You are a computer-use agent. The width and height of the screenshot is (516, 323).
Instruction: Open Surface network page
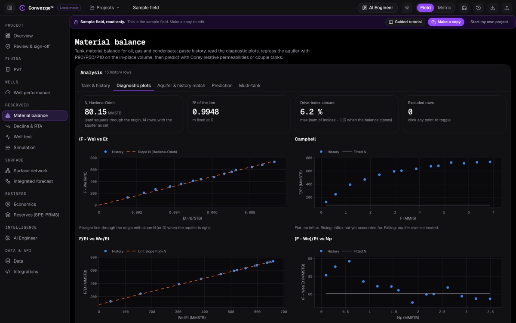pyautogui.click(x=35, y=171)
